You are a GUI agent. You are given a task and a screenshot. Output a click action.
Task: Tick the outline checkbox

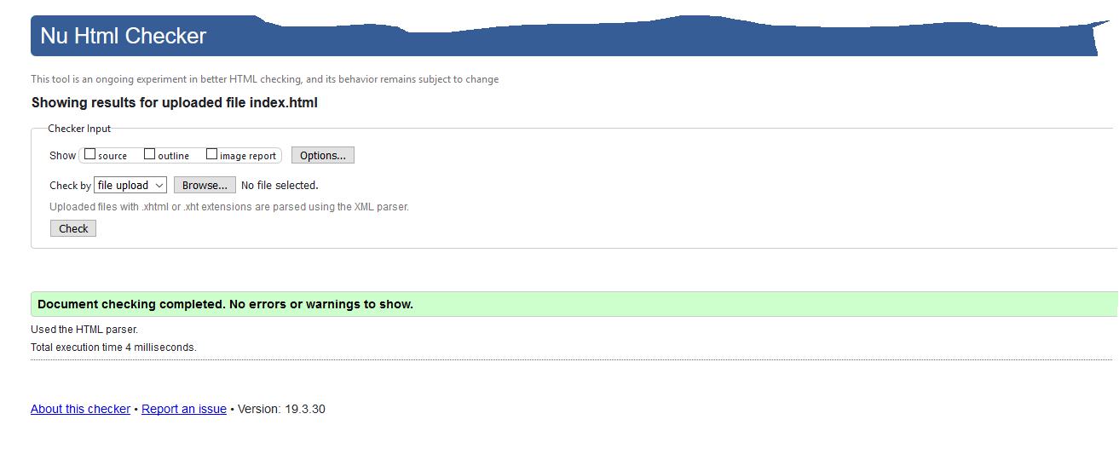[150, 155]
